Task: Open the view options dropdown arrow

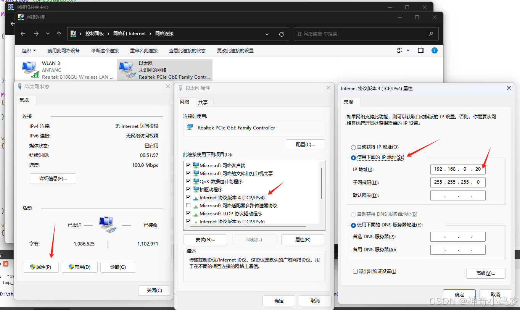Action: 408,50
